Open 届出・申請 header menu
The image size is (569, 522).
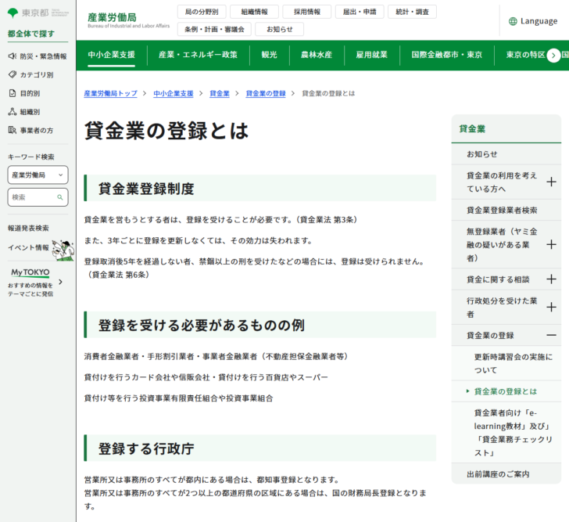[360, 12]
